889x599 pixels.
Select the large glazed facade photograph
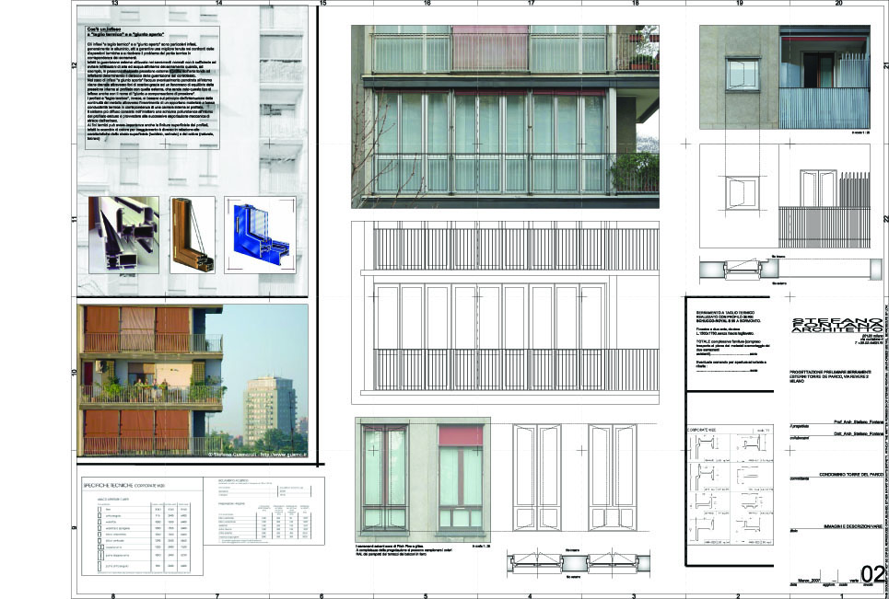pos(505,116)
